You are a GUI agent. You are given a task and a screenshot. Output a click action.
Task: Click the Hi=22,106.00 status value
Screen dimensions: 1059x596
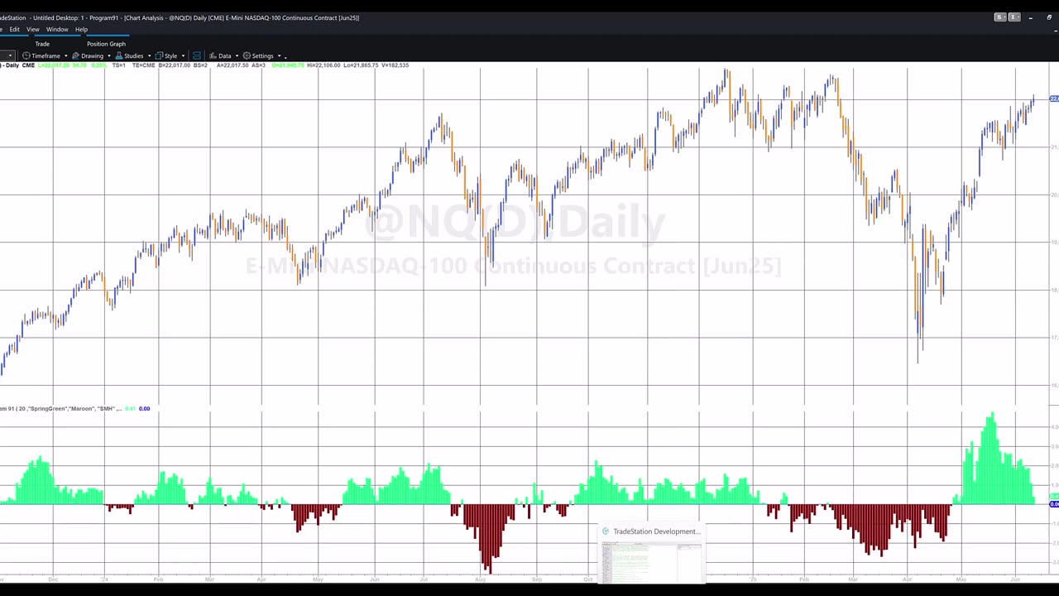click(x=323, y=65)
